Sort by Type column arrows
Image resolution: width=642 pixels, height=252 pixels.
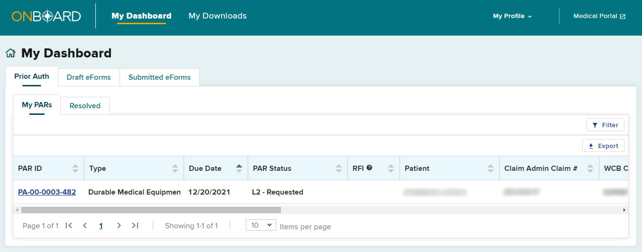(x=175, y=168)
